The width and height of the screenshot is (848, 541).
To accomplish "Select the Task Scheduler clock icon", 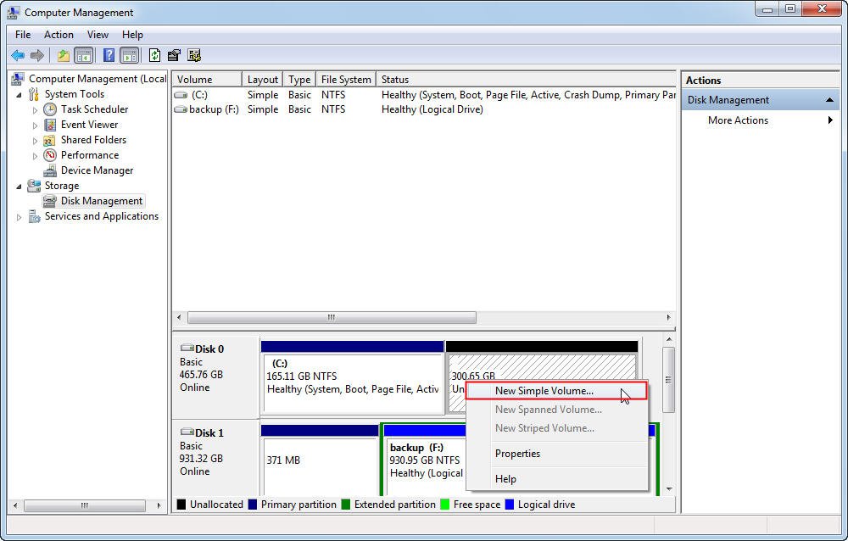I will pyautogui.click(x=50, y=109).
